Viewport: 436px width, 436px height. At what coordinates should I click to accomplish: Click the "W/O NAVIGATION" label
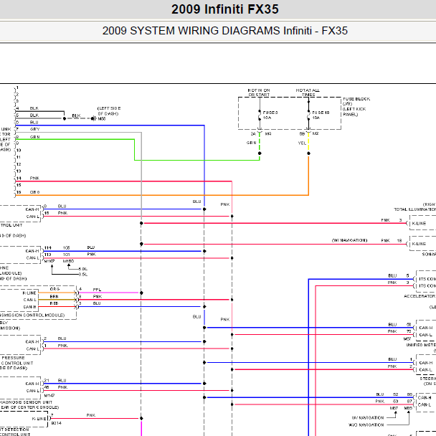pos(366,425)
